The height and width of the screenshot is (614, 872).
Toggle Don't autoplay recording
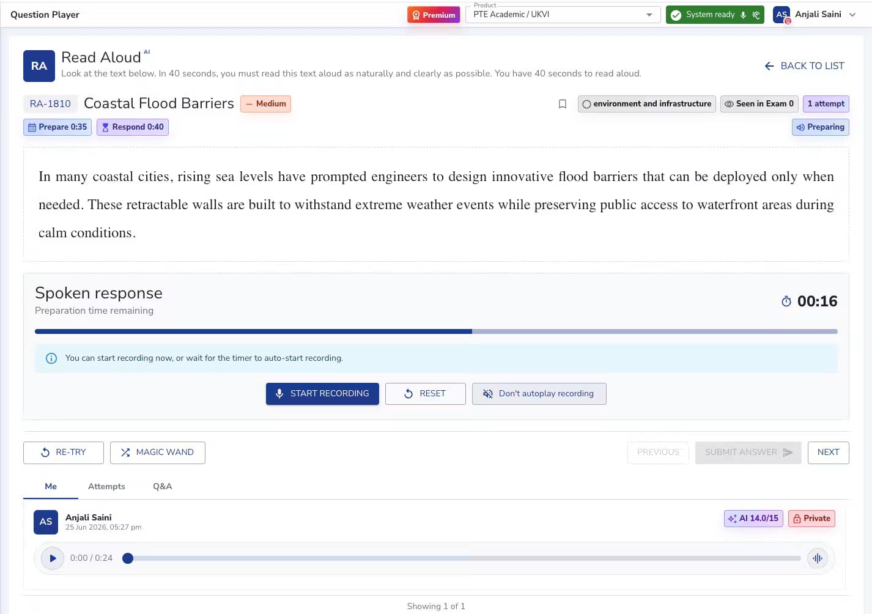point(539,394)
